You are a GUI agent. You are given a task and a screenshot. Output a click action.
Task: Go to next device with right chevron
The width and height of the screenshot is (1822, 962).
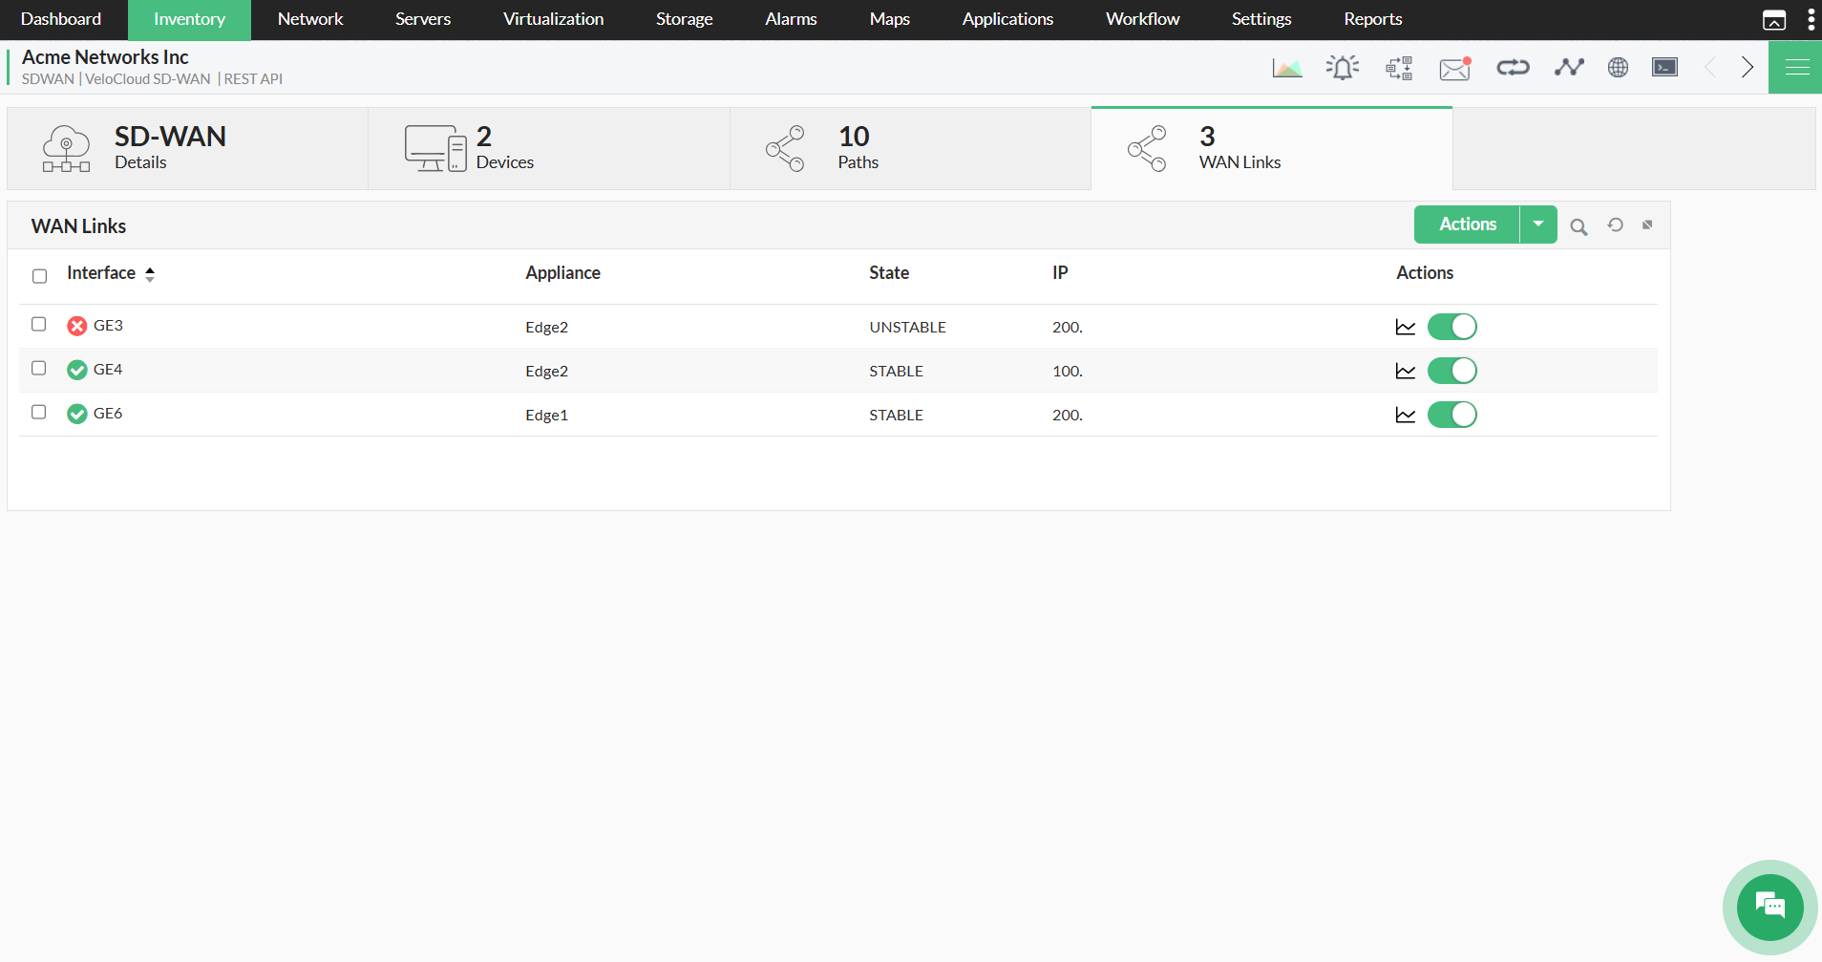pyautogui.click(x=1748, y=67)
